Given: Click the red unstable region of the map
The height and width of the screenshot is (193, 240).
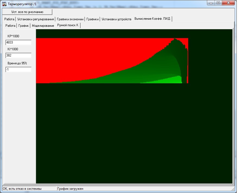Looking at the screenshot, I should coord(92,56).
